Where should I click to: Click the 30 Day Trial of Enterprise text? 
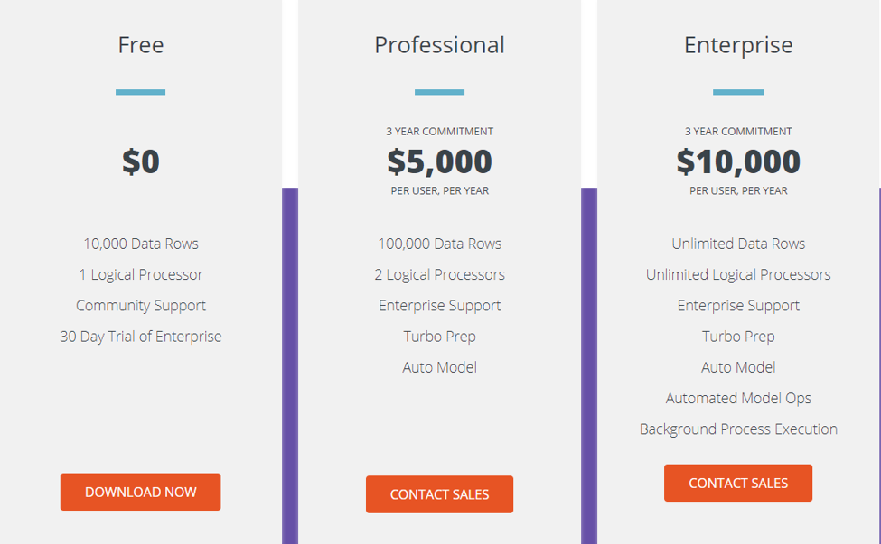[141, 337]
